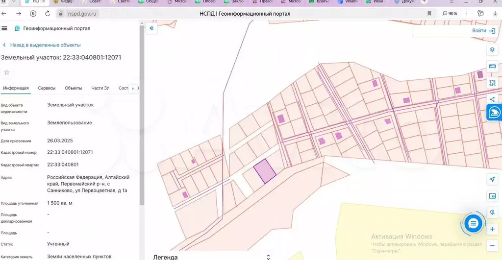Viewport: 502px width, 260px height.
Task: Toggle the overview mini-map
Action: coord(492,196)
